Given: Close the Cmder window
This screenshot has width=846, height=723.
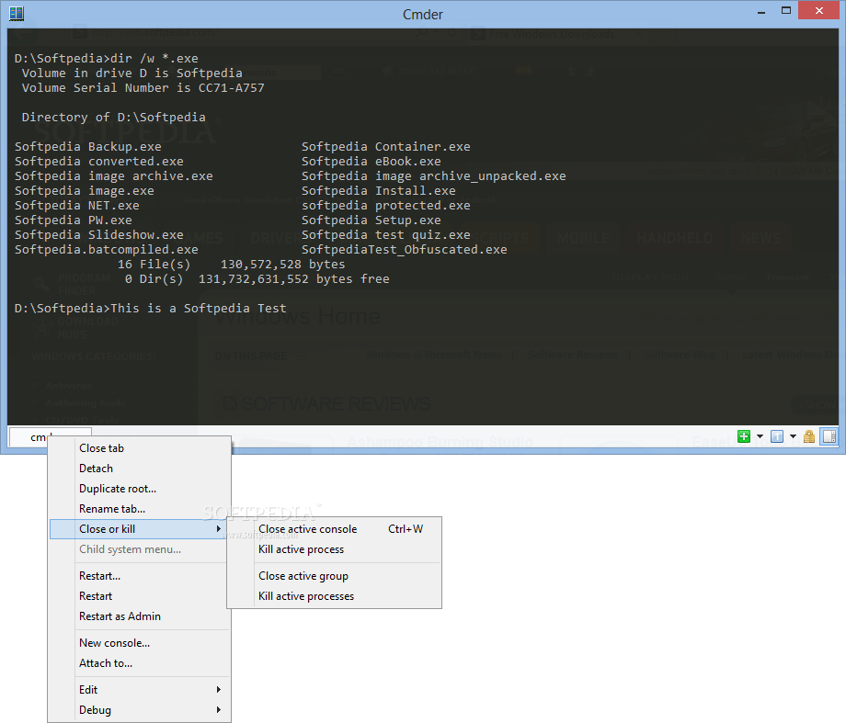Looking at the screenshot, I should (x=818, y=11).
